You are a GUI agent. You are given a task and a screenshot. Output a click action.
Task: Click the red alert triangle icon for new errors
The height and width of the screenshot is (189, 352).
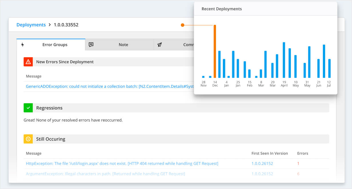point(28,62)
